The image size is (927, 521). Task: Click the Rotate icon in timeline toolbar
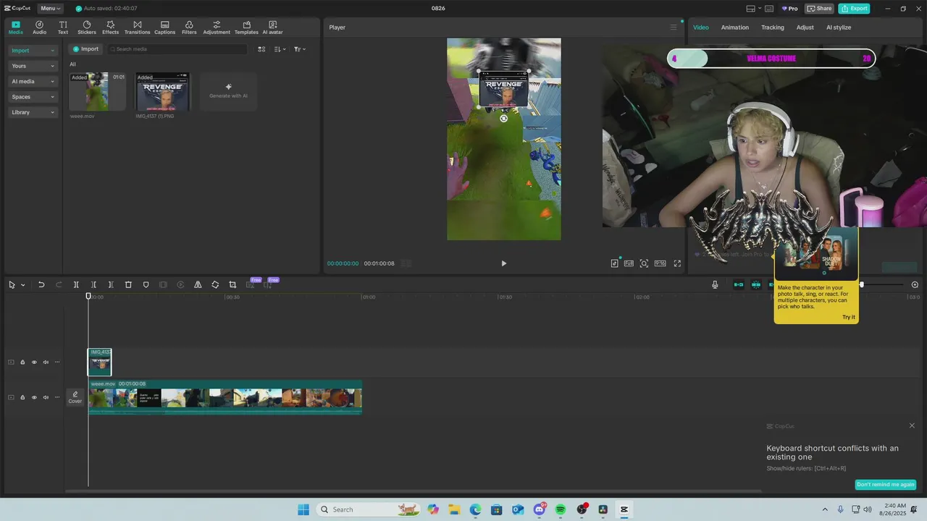(215, 285)
